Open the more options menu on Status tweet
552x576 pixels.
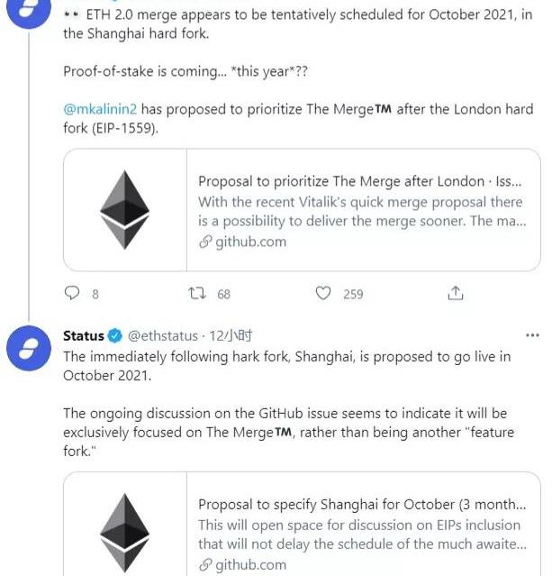[532, 335]
